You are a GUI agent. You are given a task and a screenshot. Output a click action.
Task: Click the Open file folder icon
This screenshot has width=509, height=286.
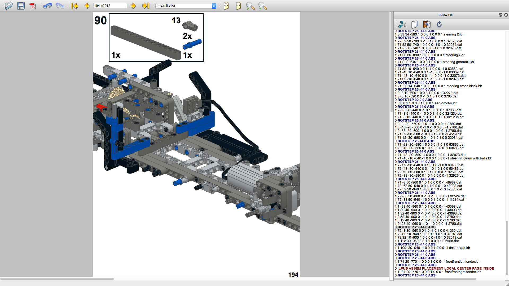(8, 6)
